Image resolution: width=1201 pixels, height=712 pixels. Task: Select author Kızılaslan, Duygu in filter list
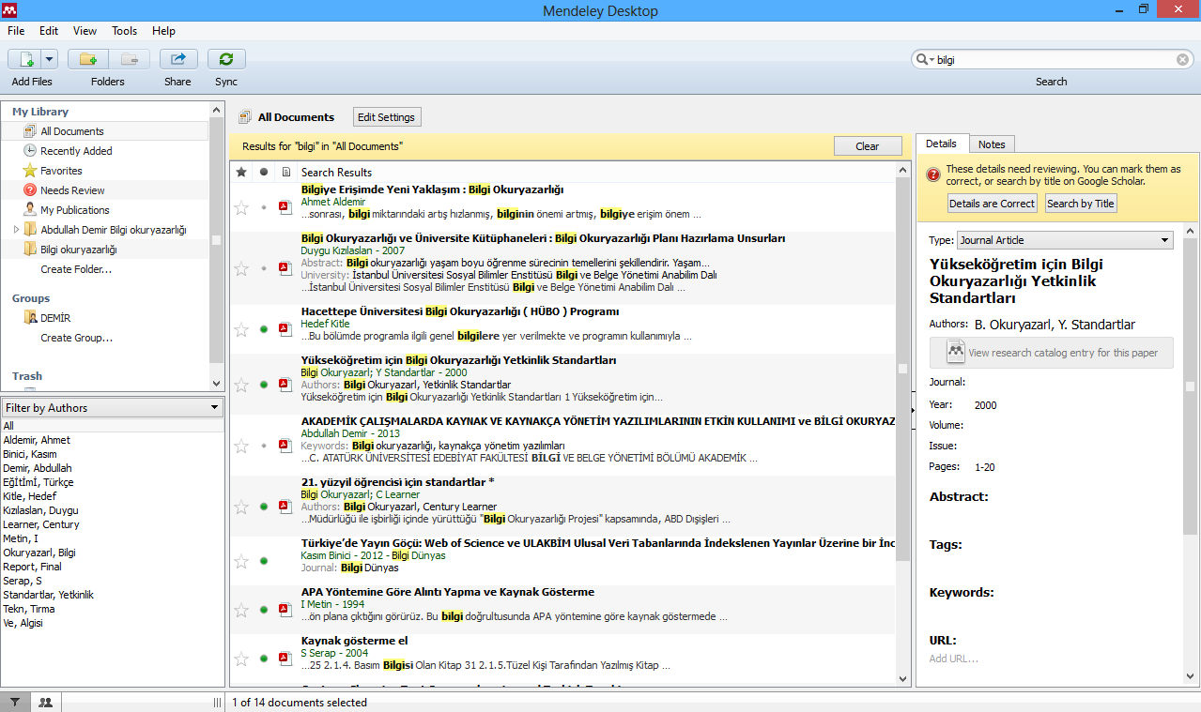click(41, 510)
